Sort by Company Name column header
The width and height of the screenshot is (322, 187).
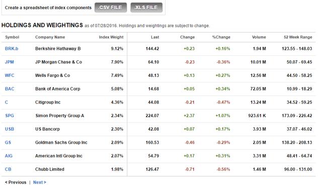[50, 37]
